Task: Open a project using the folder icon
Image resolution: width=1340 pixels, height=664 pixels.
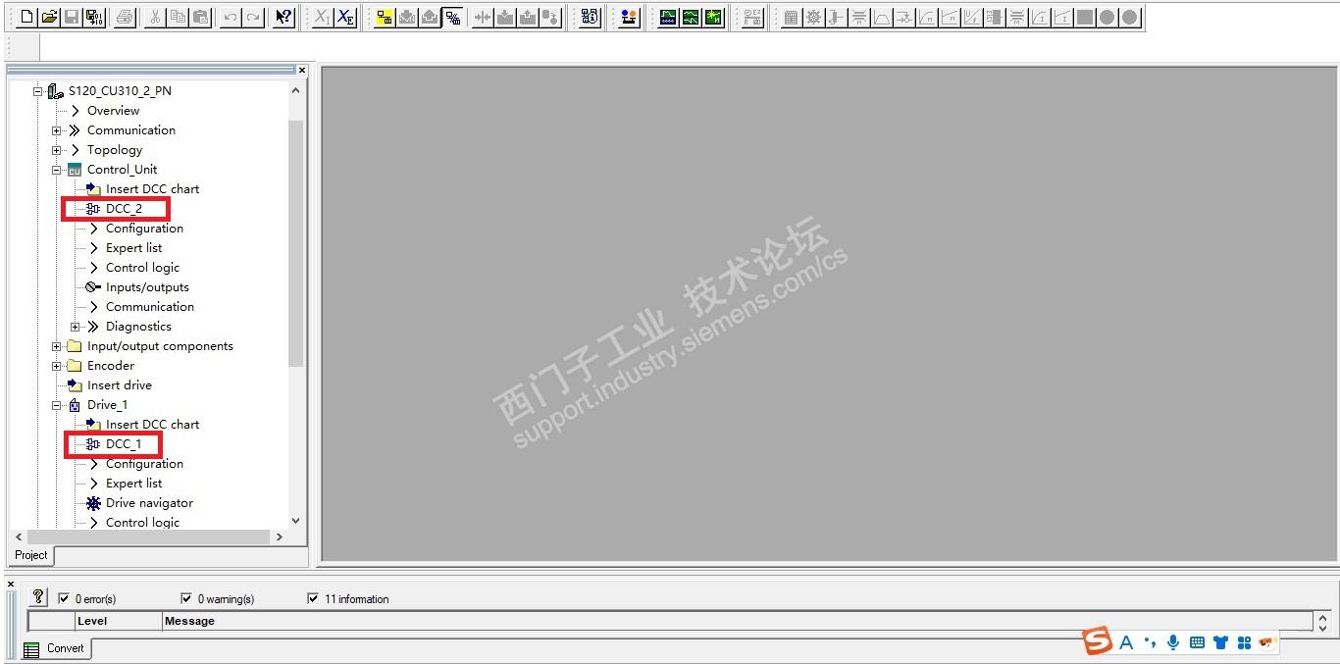Action: click(x=49, y=17)
